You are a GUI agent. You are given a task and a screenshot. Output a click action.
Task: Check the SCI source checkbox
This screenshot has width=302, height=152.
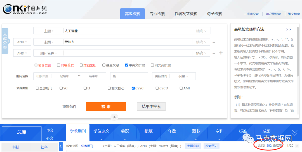click(61, 88)
